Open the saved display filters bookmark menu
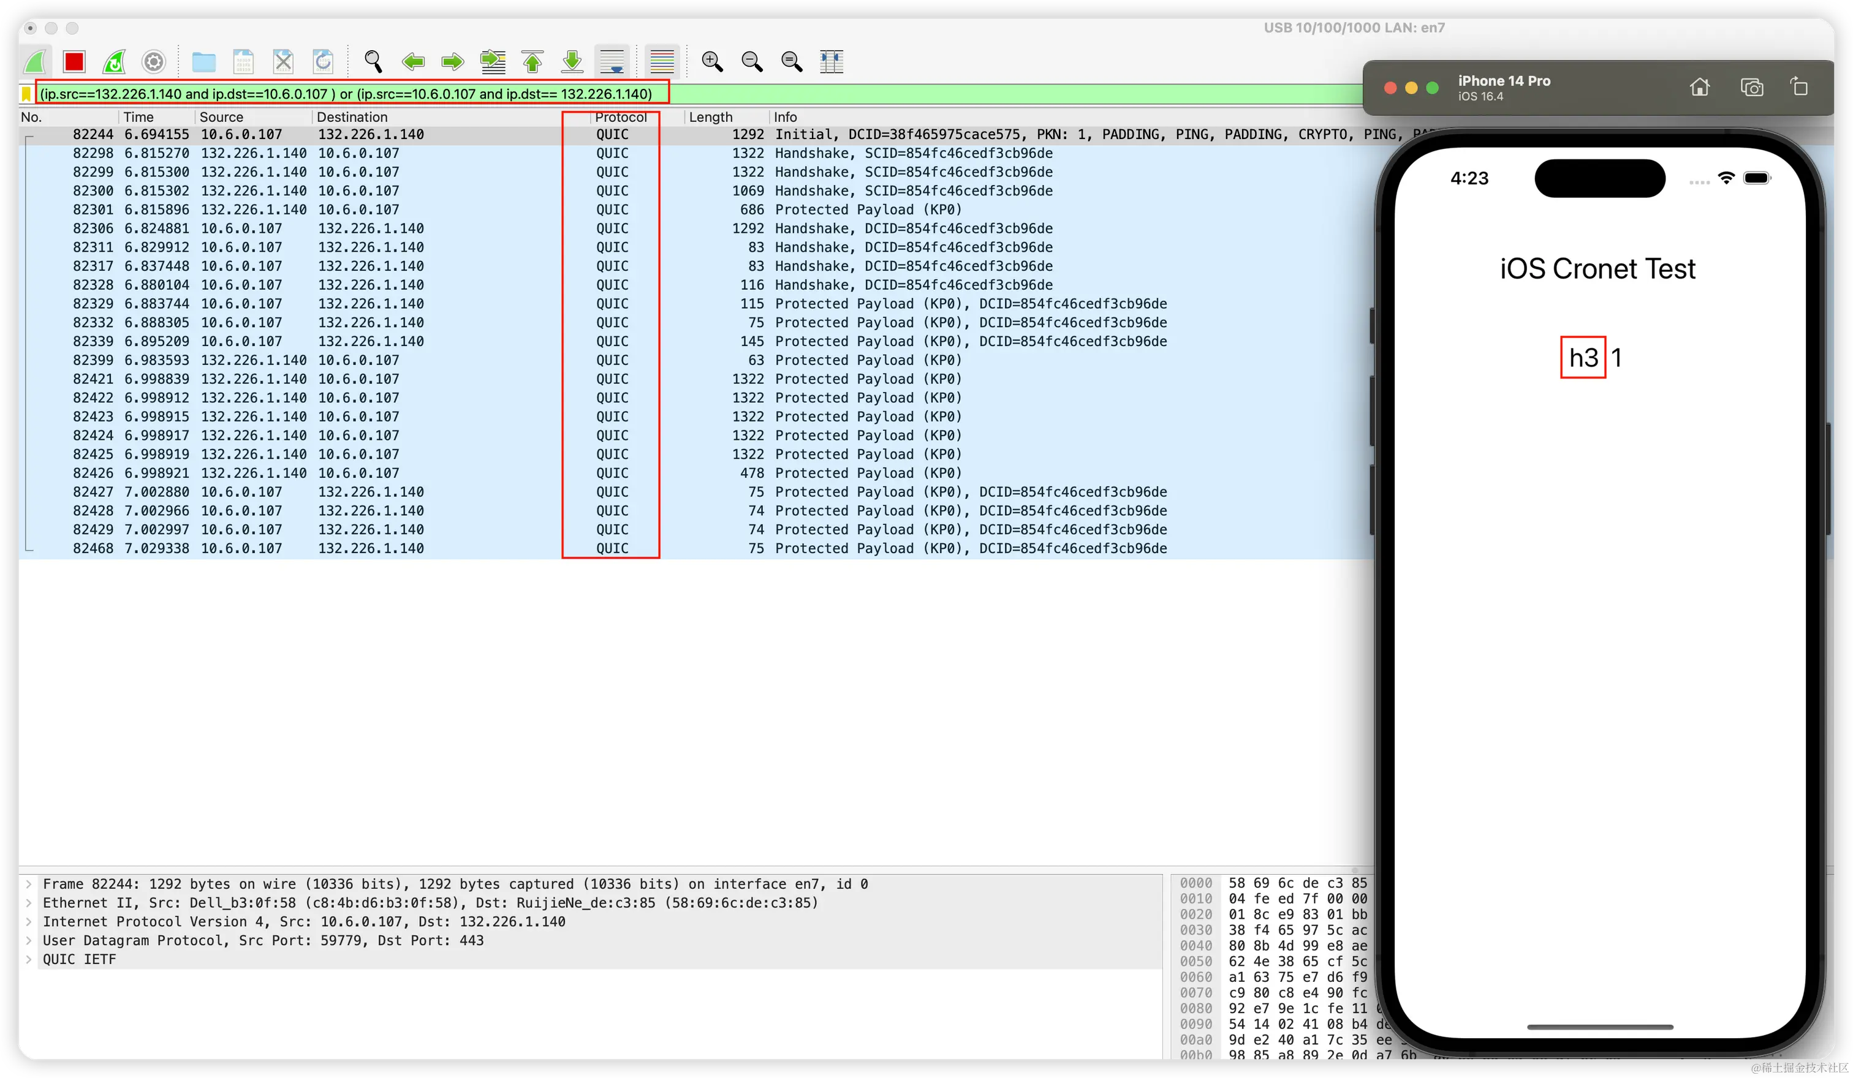Viewport: 1853px width, 1078px height. (x=26, y=93)
